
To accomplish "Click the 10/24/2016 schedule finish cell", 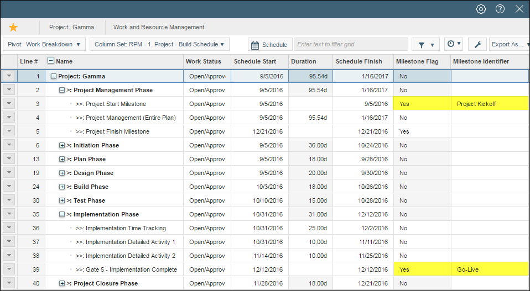I will pos(363,145).
